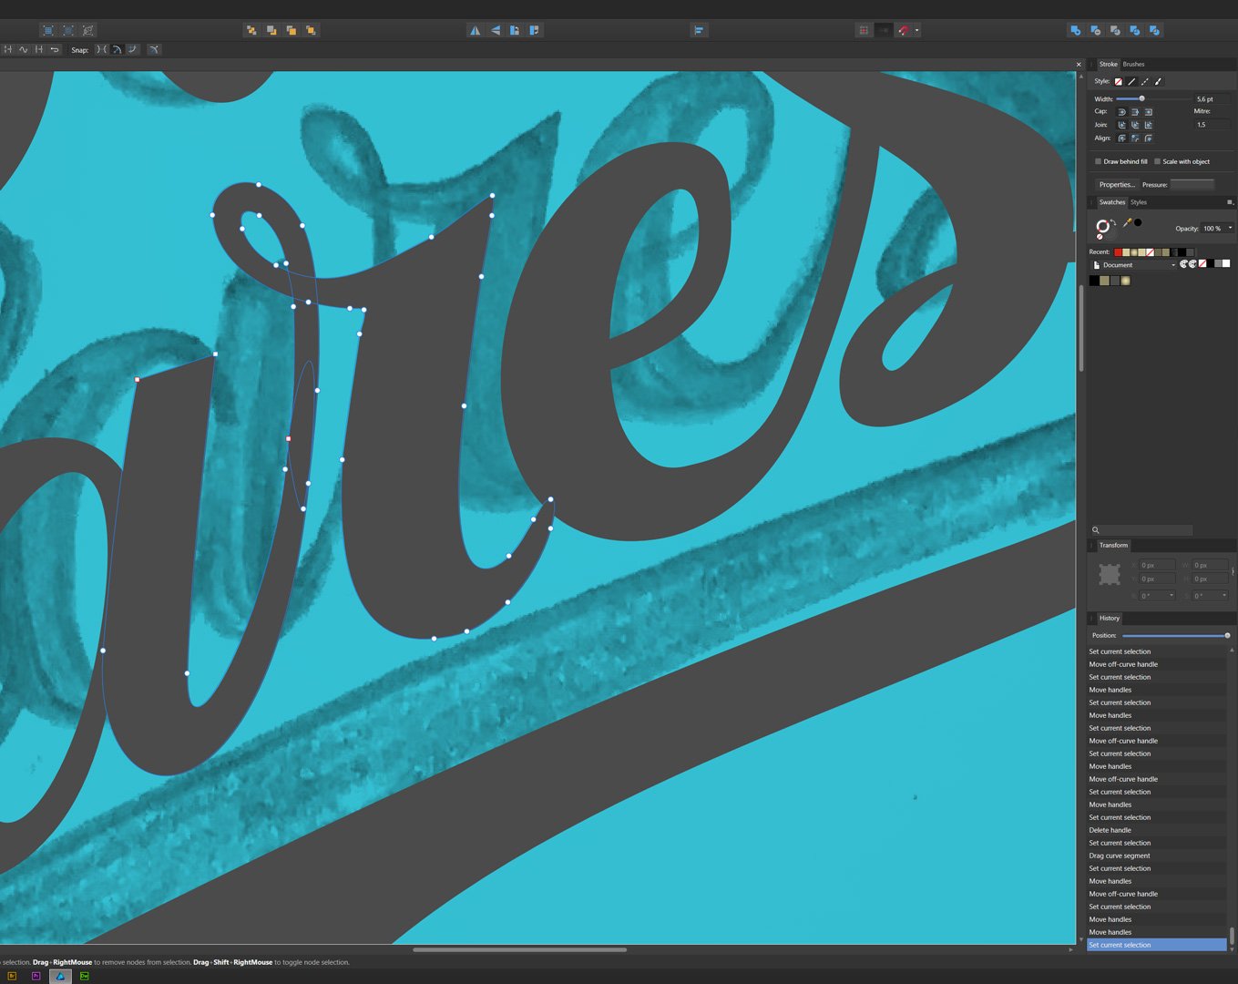Viewport: 1238px width, 984px height.
Task: Open the snapping options dropdown arrow
Action: (916, 30)
